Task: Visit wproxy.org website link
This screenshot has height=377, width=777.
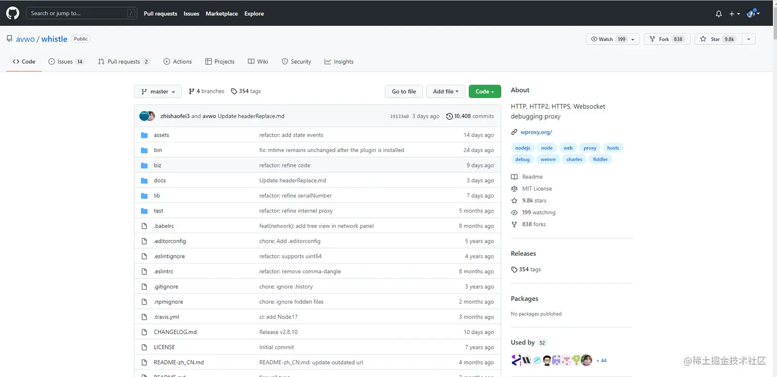Action: (536, 132)
